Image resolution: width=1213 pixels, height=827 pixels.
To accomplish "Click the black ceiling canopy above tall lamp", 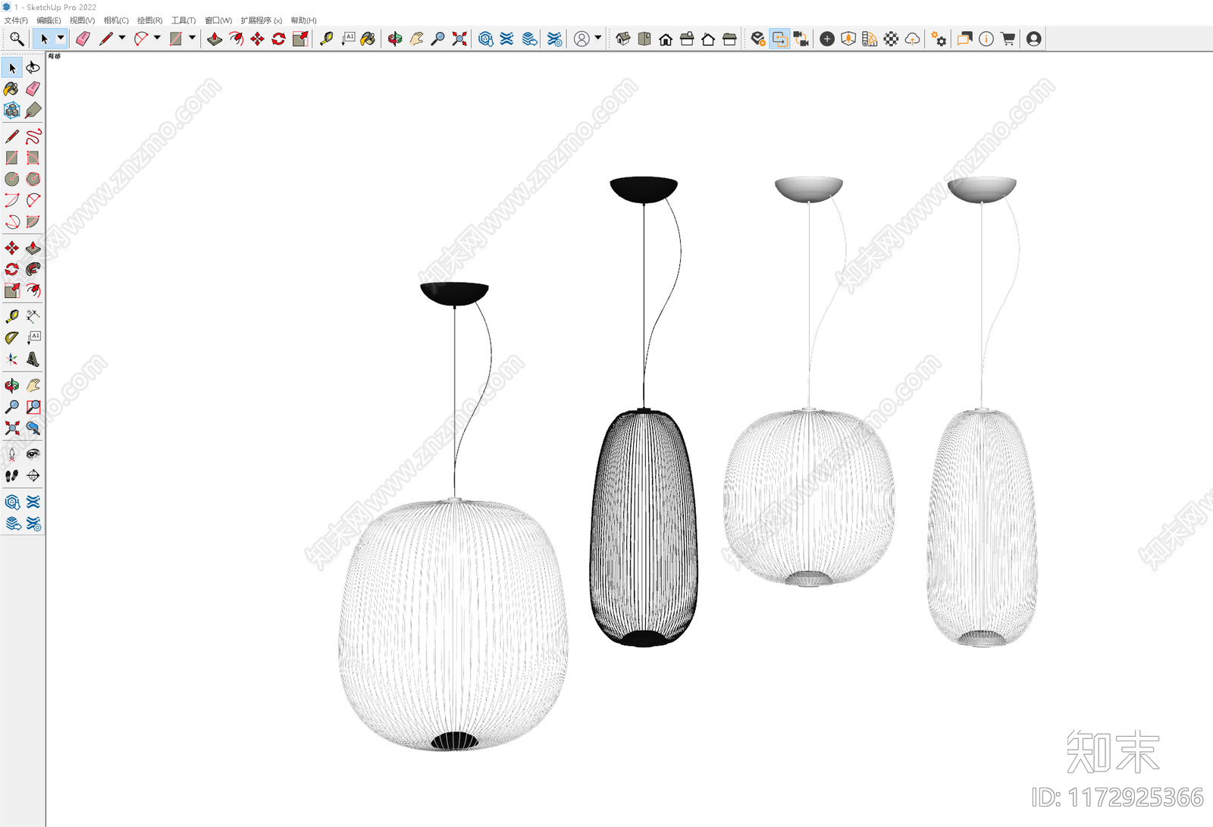I will pyautogui.click(x=644, y=190).
